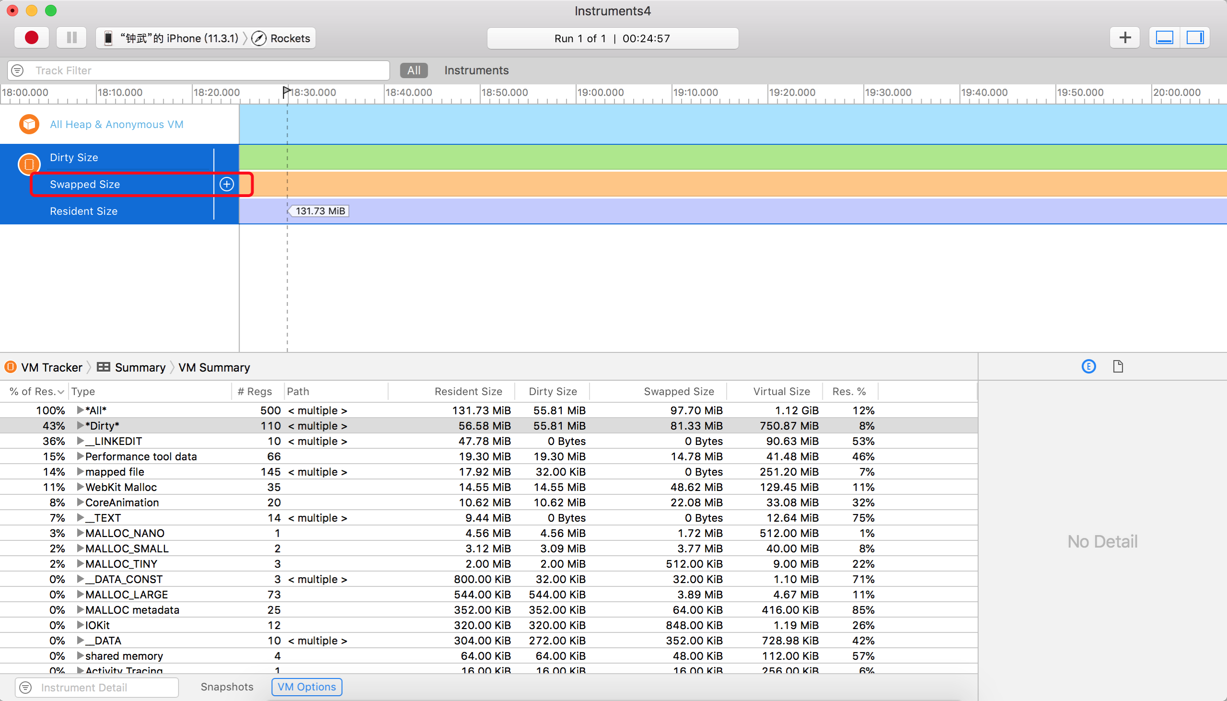
Task: Click the red Record button
Action: coord(31,37)
